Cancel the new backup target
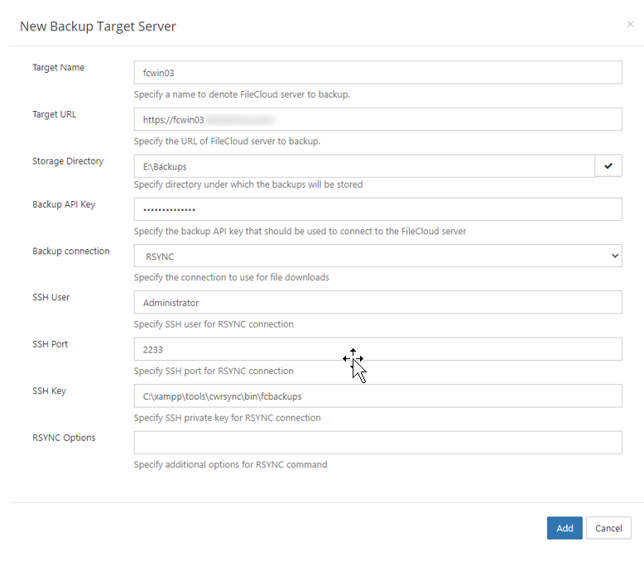644x561 pixels. [x=608, y=528]
